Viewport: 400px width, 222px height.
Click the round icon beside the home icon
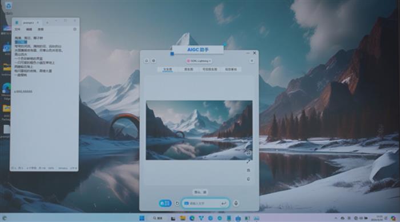(x=154, y=61)
